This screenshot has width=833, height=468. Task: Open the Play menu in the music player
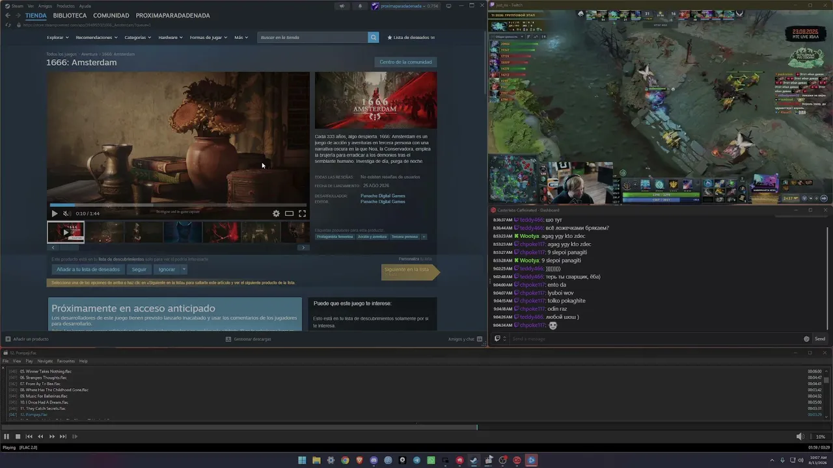tap(29, 361)
